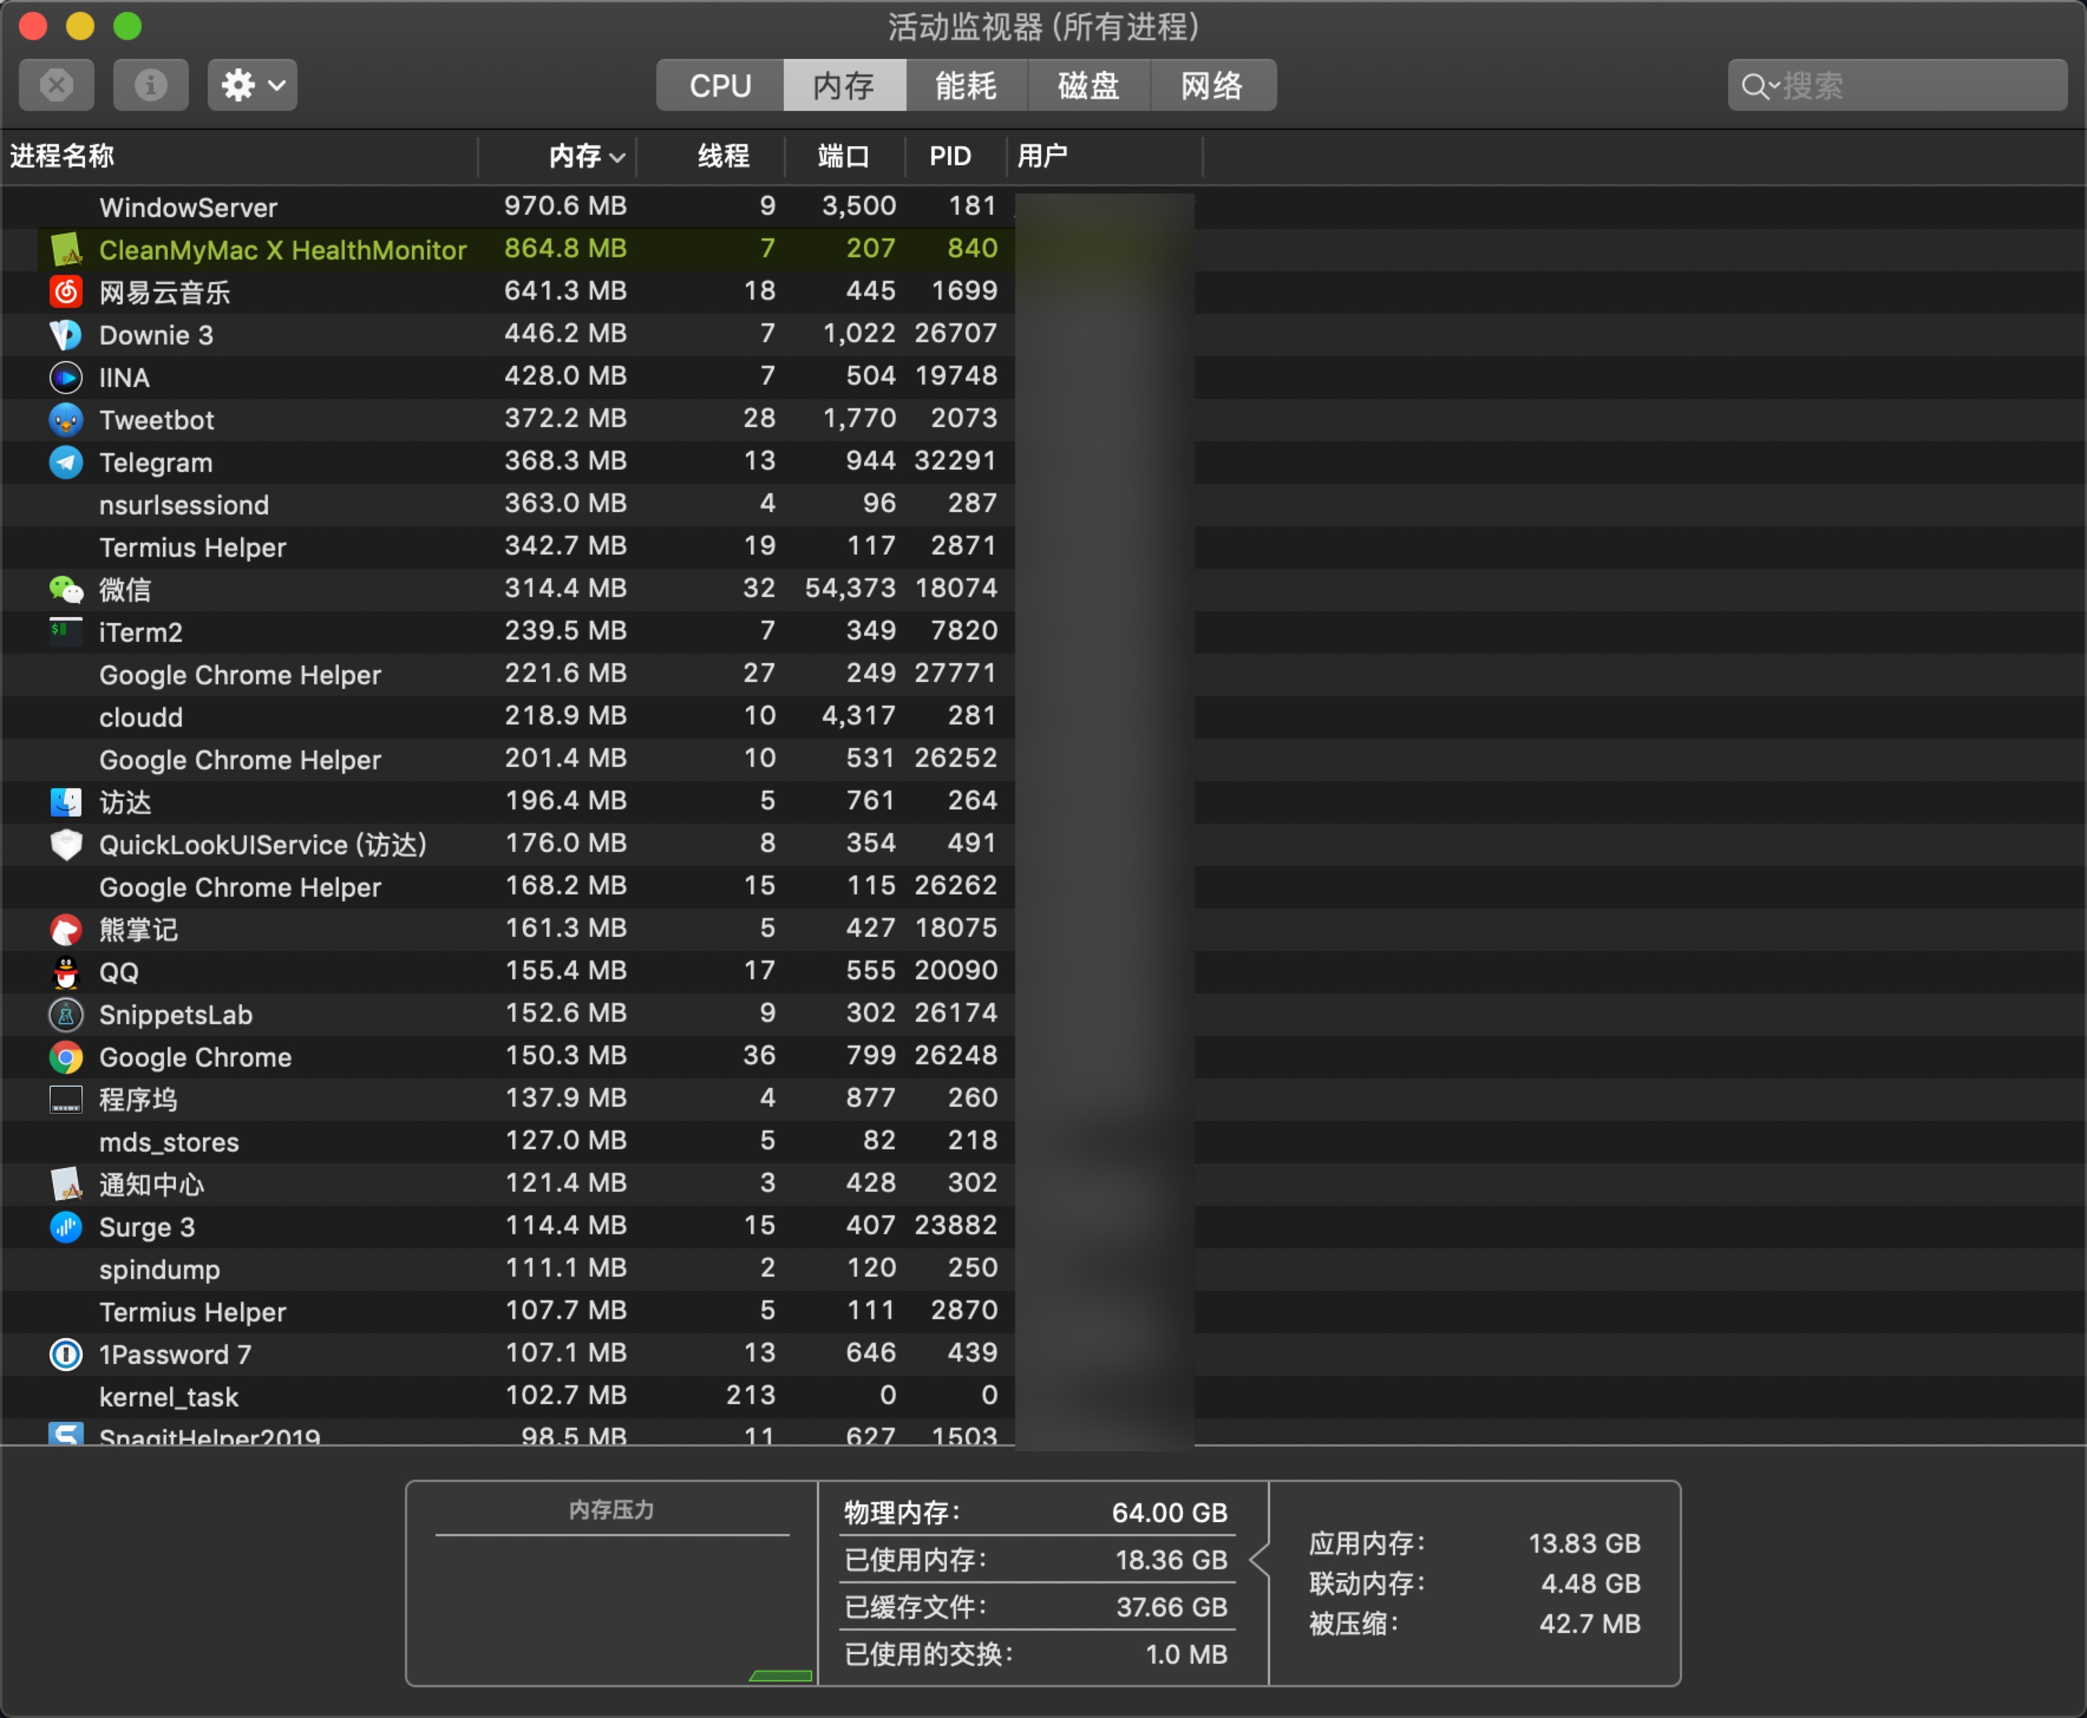Viewport: 2087px width, 1718px height.
Task: Switch to the CPU tab
Action: click(x=720, y=86)
